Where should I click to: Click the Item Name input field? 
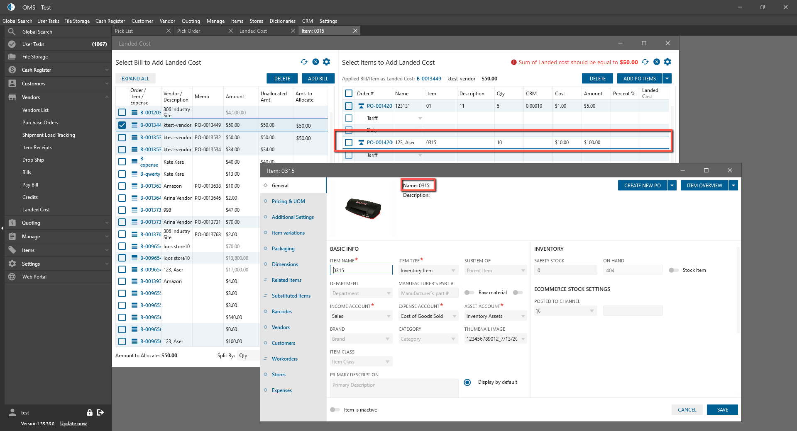tap(361, 271)
